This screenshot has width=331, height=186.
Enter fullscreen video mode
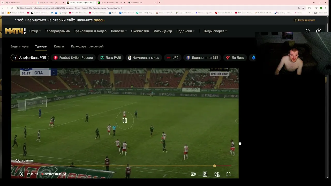228,174
